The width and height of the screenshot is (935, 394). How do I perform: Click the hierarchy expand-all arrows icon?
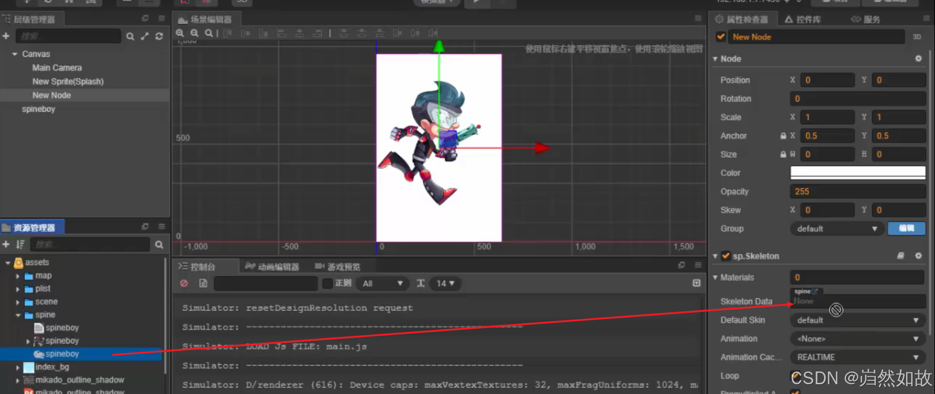click(145, 36)
